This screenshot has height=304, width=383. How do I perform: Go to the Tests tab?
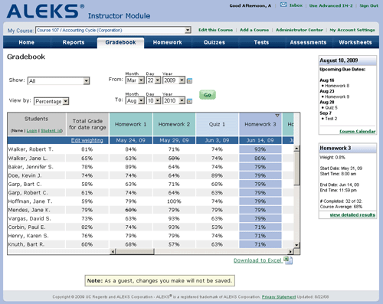(x=261, y=42)
